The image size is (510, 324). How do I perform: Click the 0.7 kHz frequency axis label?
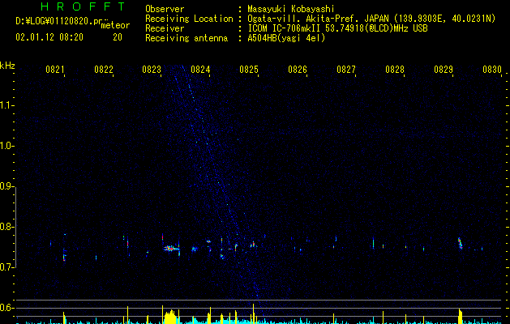6,267
